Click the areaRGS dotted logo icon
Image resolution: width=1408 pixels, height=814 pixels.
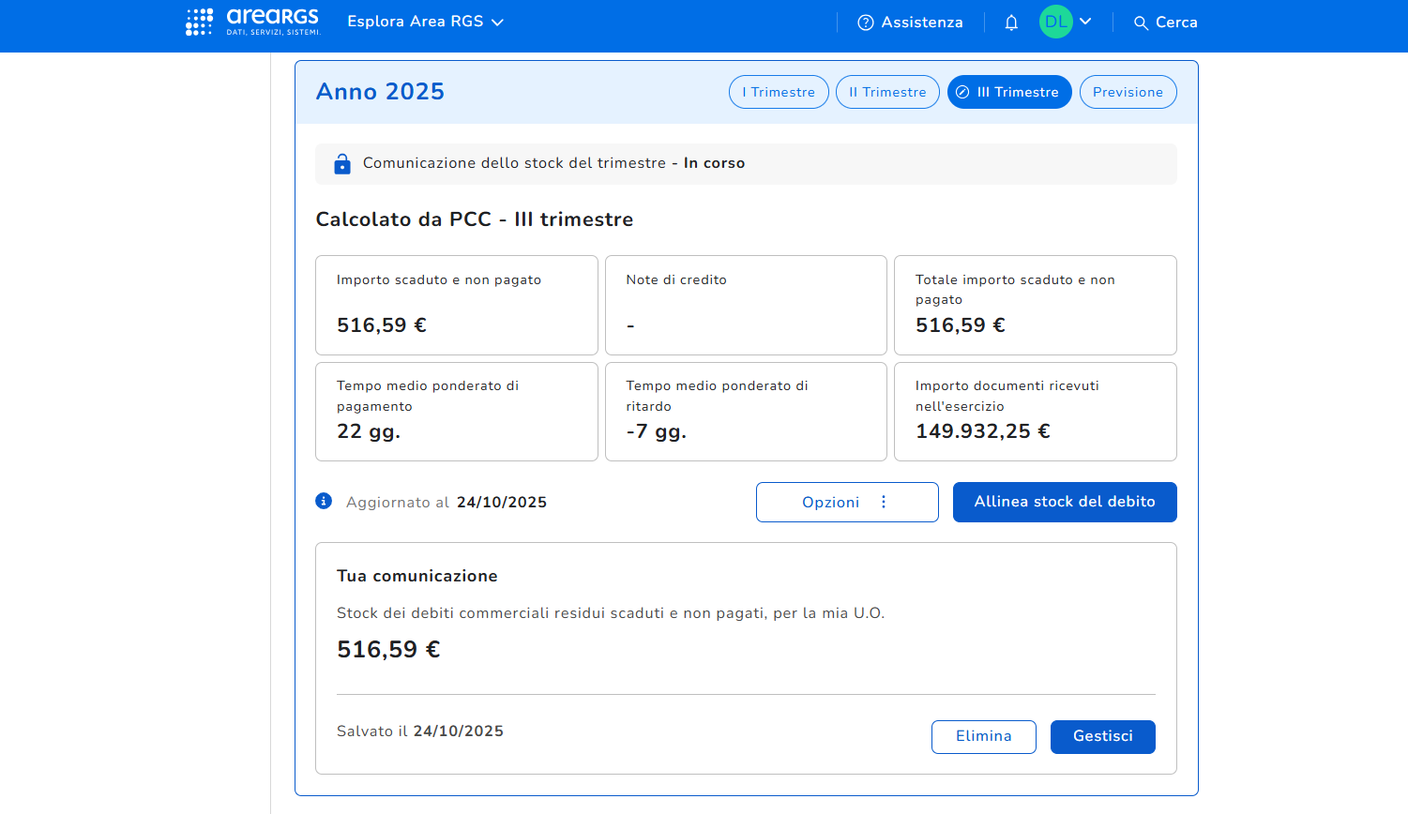(x=199, y=22)
